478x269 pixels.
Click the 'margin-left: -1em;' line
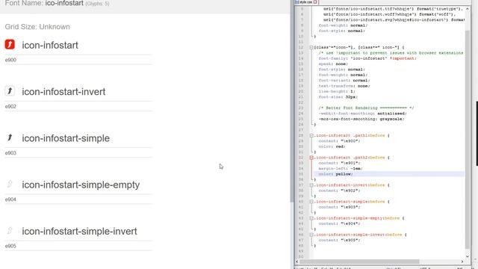point(341,169)
